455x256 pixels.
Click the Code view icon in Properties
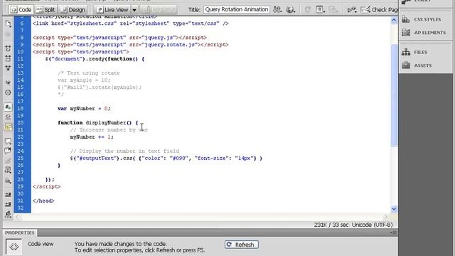tap(14, 247)
